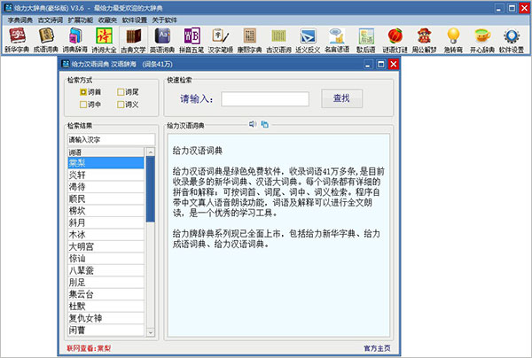532x358 pixels.
Task: Enable the 词中 search mode
Action: click(x=90, y=105)
